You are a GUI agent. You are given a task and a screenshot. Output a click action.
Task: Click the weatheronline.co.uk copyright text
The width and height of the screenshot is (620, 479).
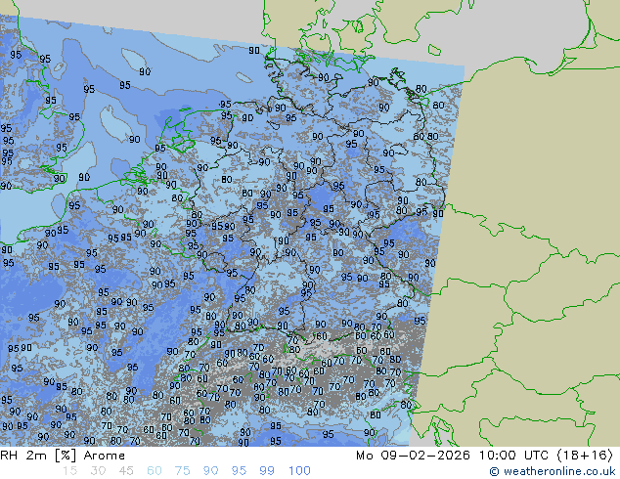coord(553,471)
